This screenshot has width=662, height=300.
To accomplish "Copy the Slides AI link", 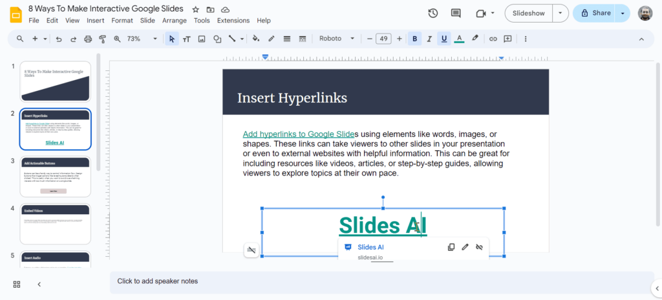I will click(451, 247).
